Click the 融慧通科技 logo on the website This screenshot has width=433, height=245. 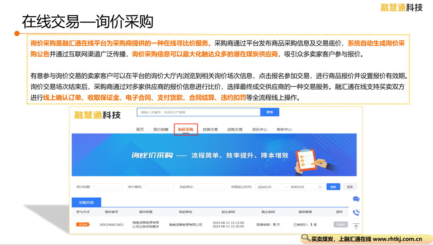pos(97,115)
